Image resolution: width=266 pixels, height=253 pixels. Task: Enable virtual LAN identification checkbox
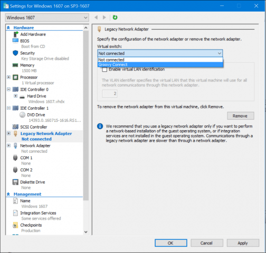(104, 70)
